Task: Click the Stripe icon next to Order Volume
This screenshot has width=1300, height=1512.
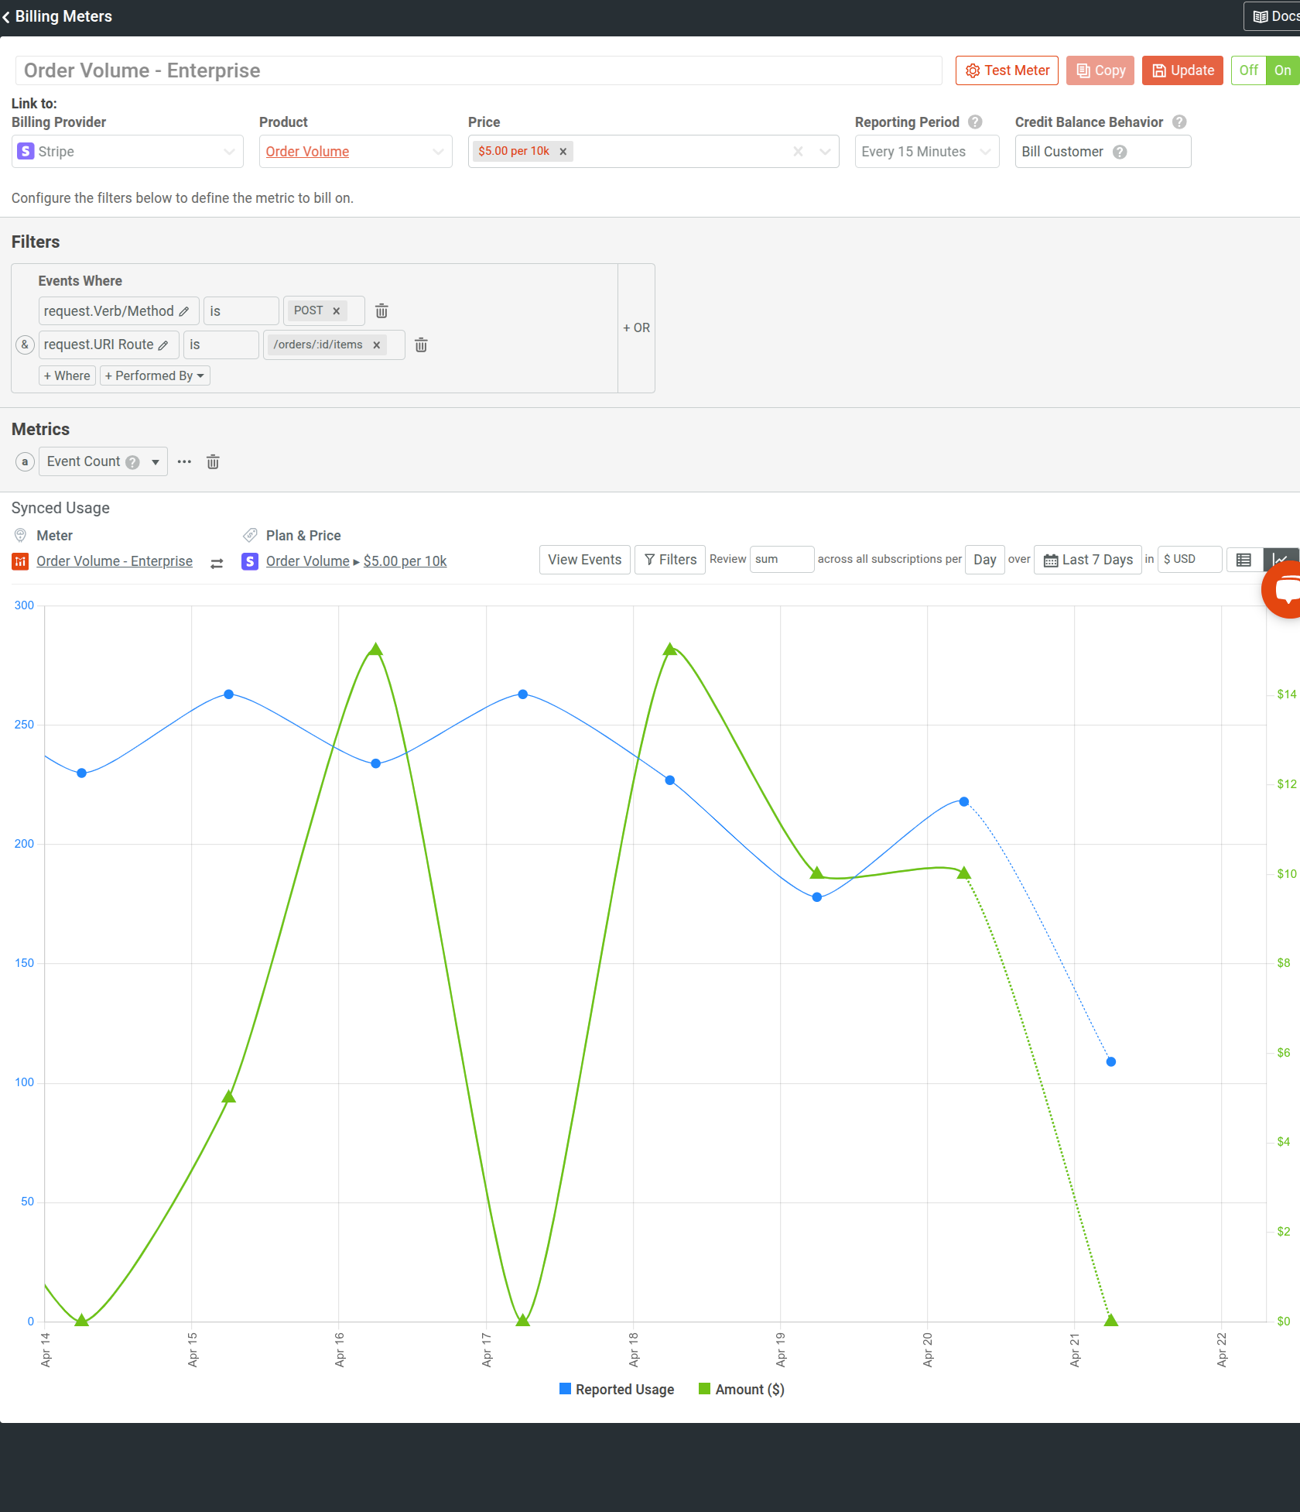Action: click(x=250, y=561)
